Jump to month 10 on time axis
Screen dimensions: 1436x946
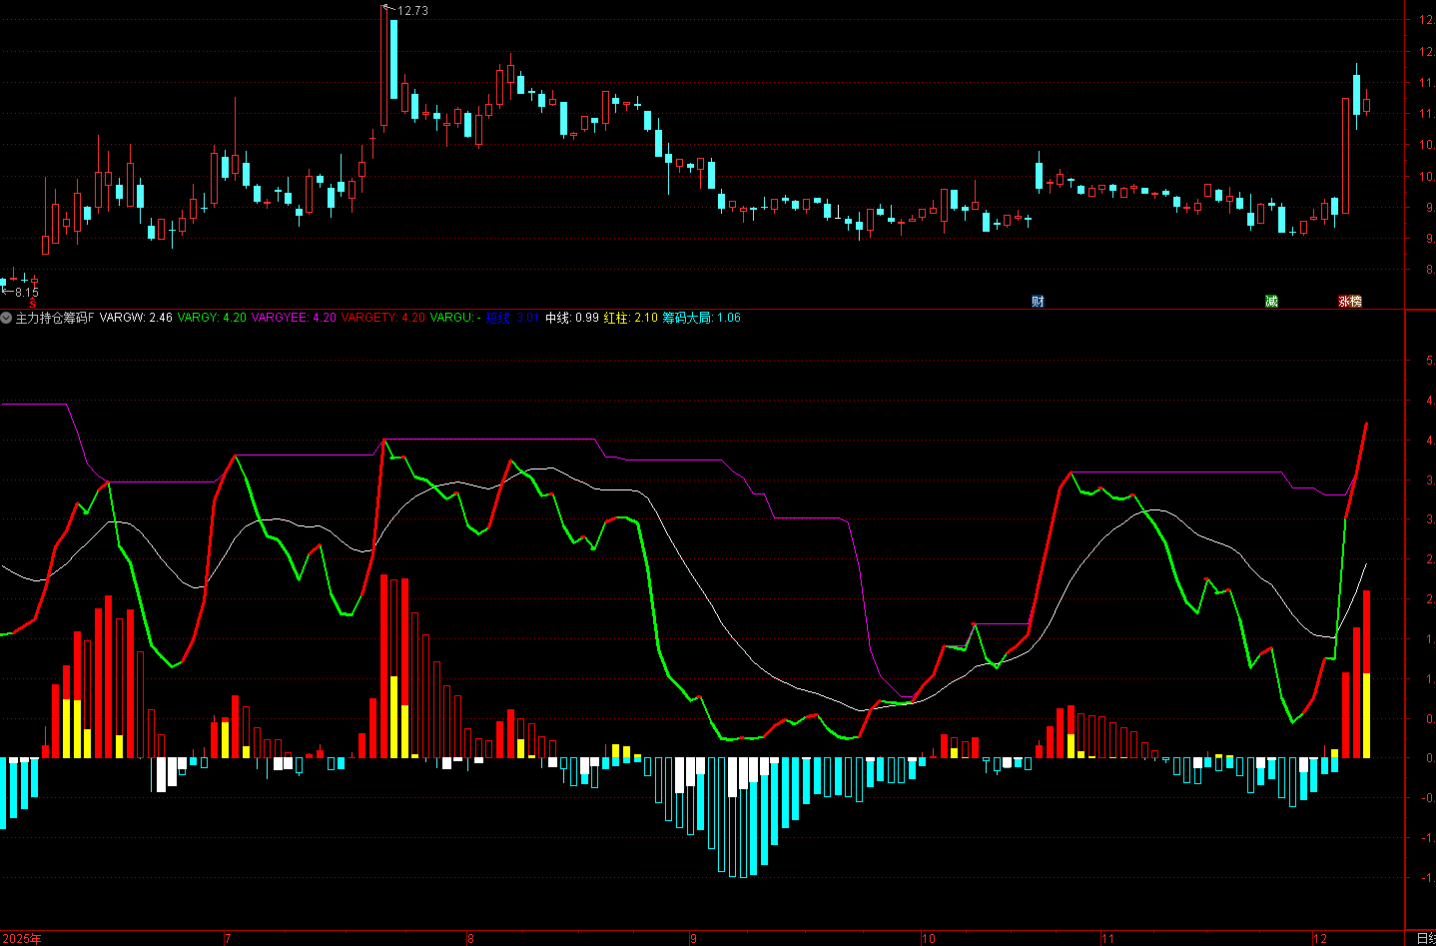coord(929,938)
